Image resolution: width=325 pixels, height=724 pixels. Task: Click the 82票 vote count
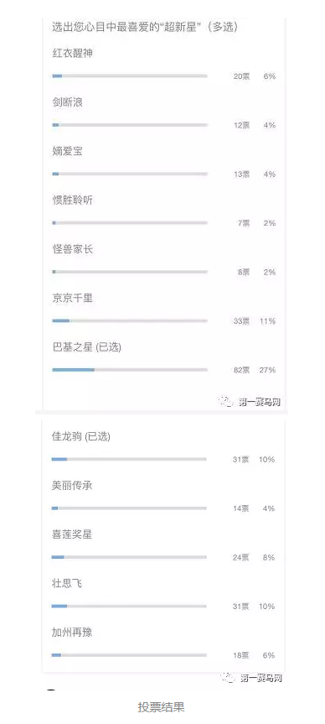[241, 370]
